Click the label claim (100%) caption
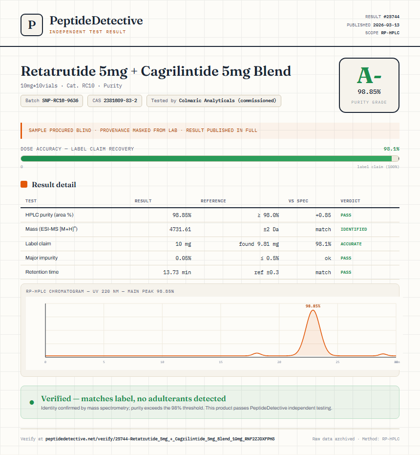This screenshot has width=420, height=455. (x=378, y=167)
